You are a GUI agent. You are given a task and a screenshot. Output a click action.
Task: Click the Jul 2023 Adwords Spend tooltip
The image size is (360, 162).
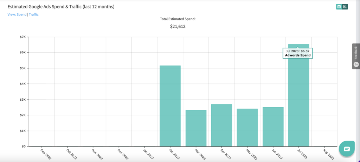pyautogui.click(x=297, y=53)
